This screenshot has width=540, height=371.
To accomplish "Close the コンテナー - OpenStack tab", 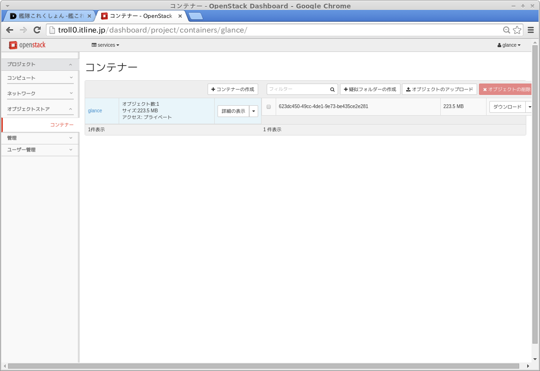I will pos(180,16).
